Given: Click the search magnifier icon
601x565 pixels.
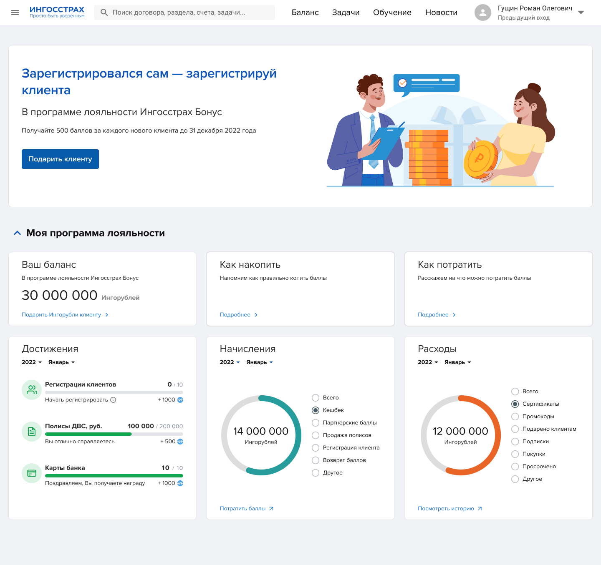Looking at the screenshot, I should [104, 13].
